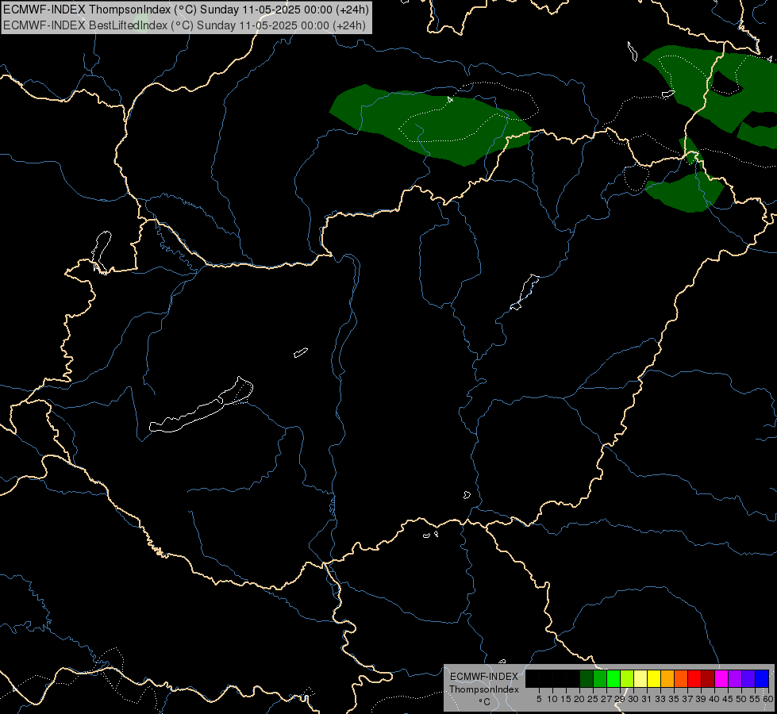Viewport: 777px width, 714px height.
Task: Click the legend tick label 33
Action: point(660,699)
